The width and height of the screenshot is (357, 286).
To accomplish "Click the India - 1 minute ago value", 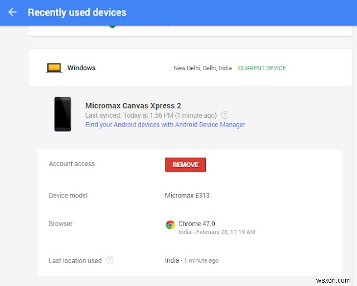I will (x=191, y=260).
